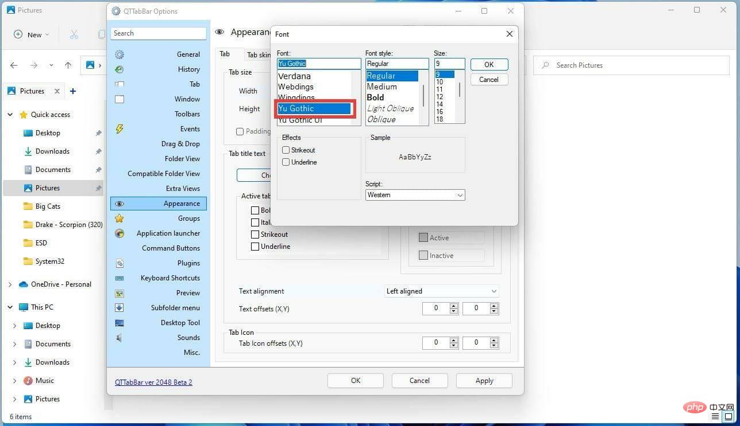Open the Script dropdown showing Western
The image size is (740, 426).
click(x=415, y=195)
